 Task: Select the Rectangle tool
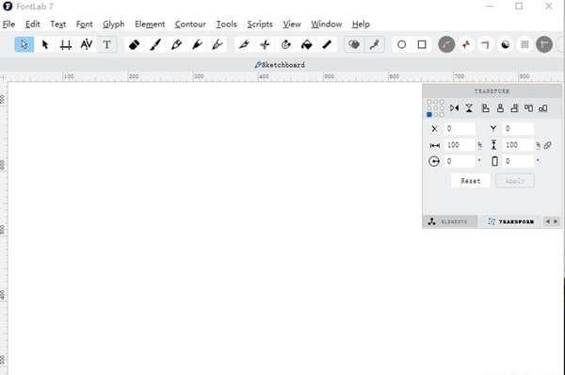point(422,44)
